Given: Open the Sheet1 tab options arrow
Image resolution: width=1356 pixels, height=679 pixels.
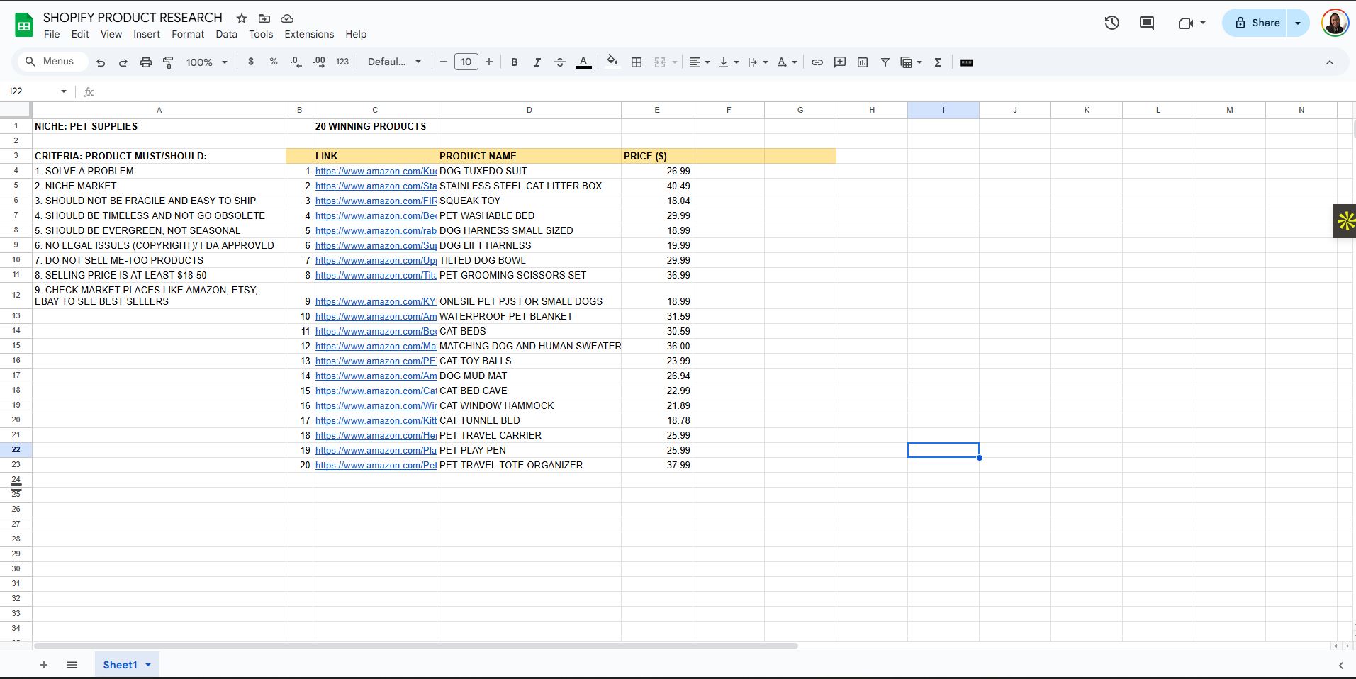Looking at the screenshot, I should click(148, 665).
